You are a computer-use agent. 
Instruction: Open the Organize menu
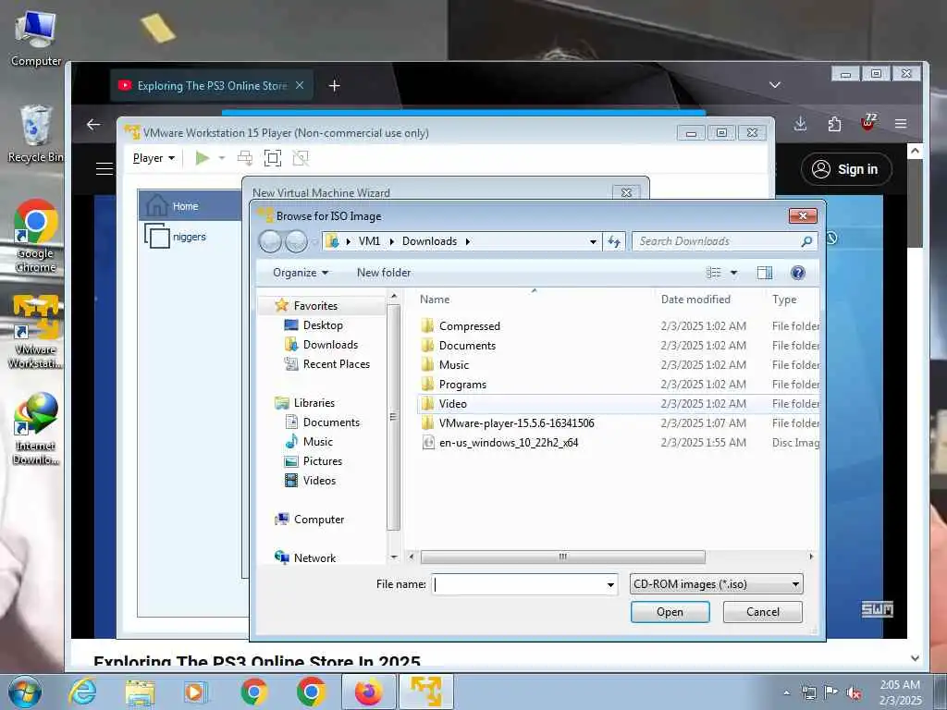(x=301, y=273)
